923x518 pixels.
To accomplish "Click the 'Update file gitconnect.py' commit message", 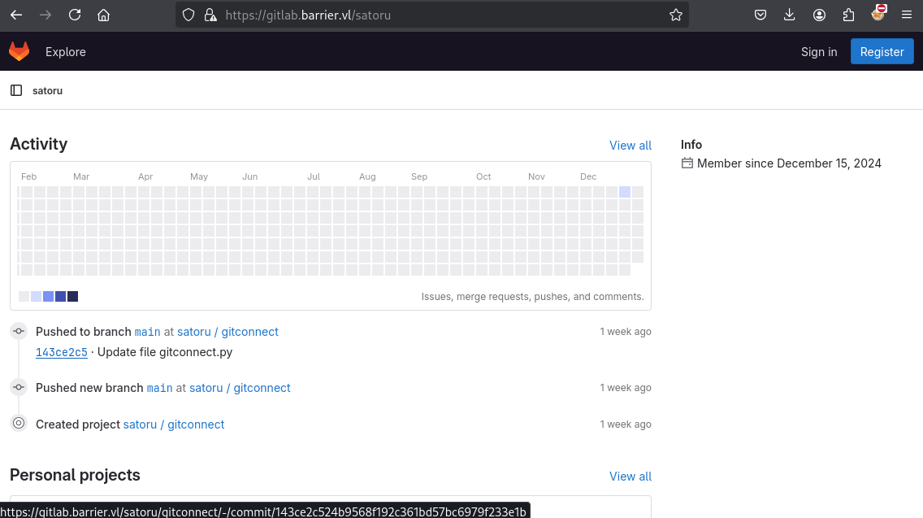I will (165, 352).
